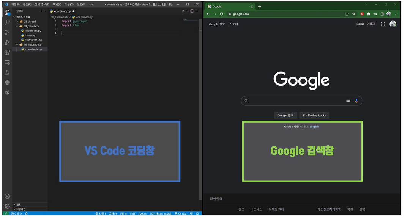Open the run button dropdown arrow
This screenshot has height=220, width=405.
(x=187, y=11)
